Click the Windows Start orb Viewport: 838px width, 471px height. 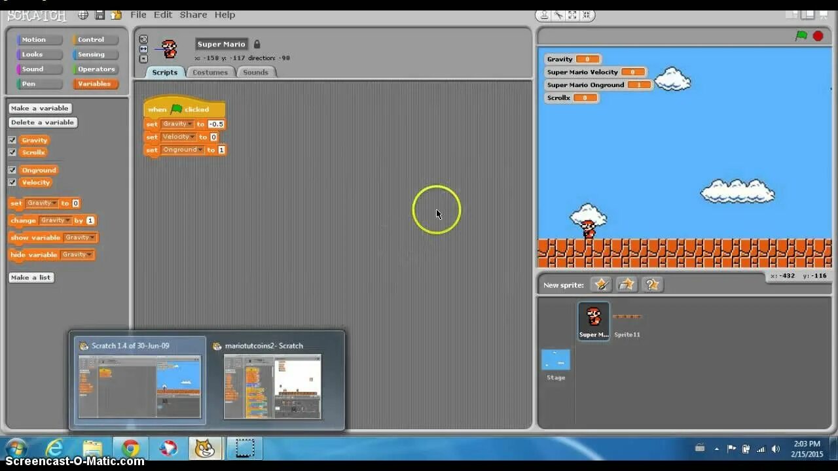coord(16,449)
